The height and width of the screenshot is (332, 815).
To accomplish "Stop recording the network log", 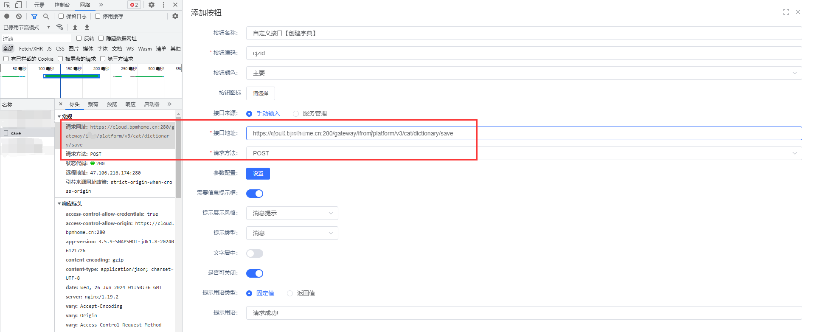I will pos(7,16).
